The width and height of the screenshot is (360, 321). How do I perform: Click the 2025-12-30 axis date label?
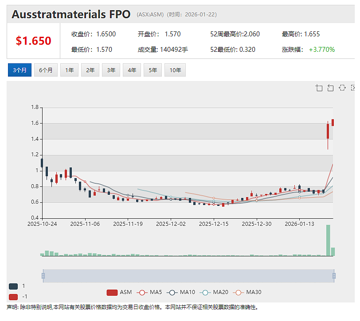(257, 224)
